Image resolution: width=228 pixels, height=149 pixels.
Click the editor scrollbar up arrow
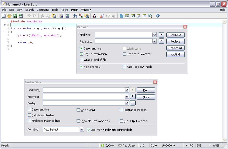tap(224, 22)
